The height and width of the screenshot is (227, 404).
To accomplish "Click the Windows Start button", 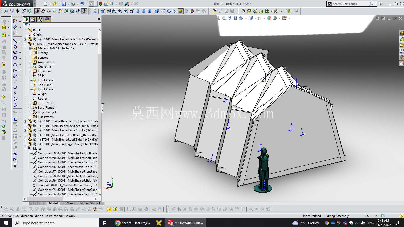I will click(x=6, y=223).
